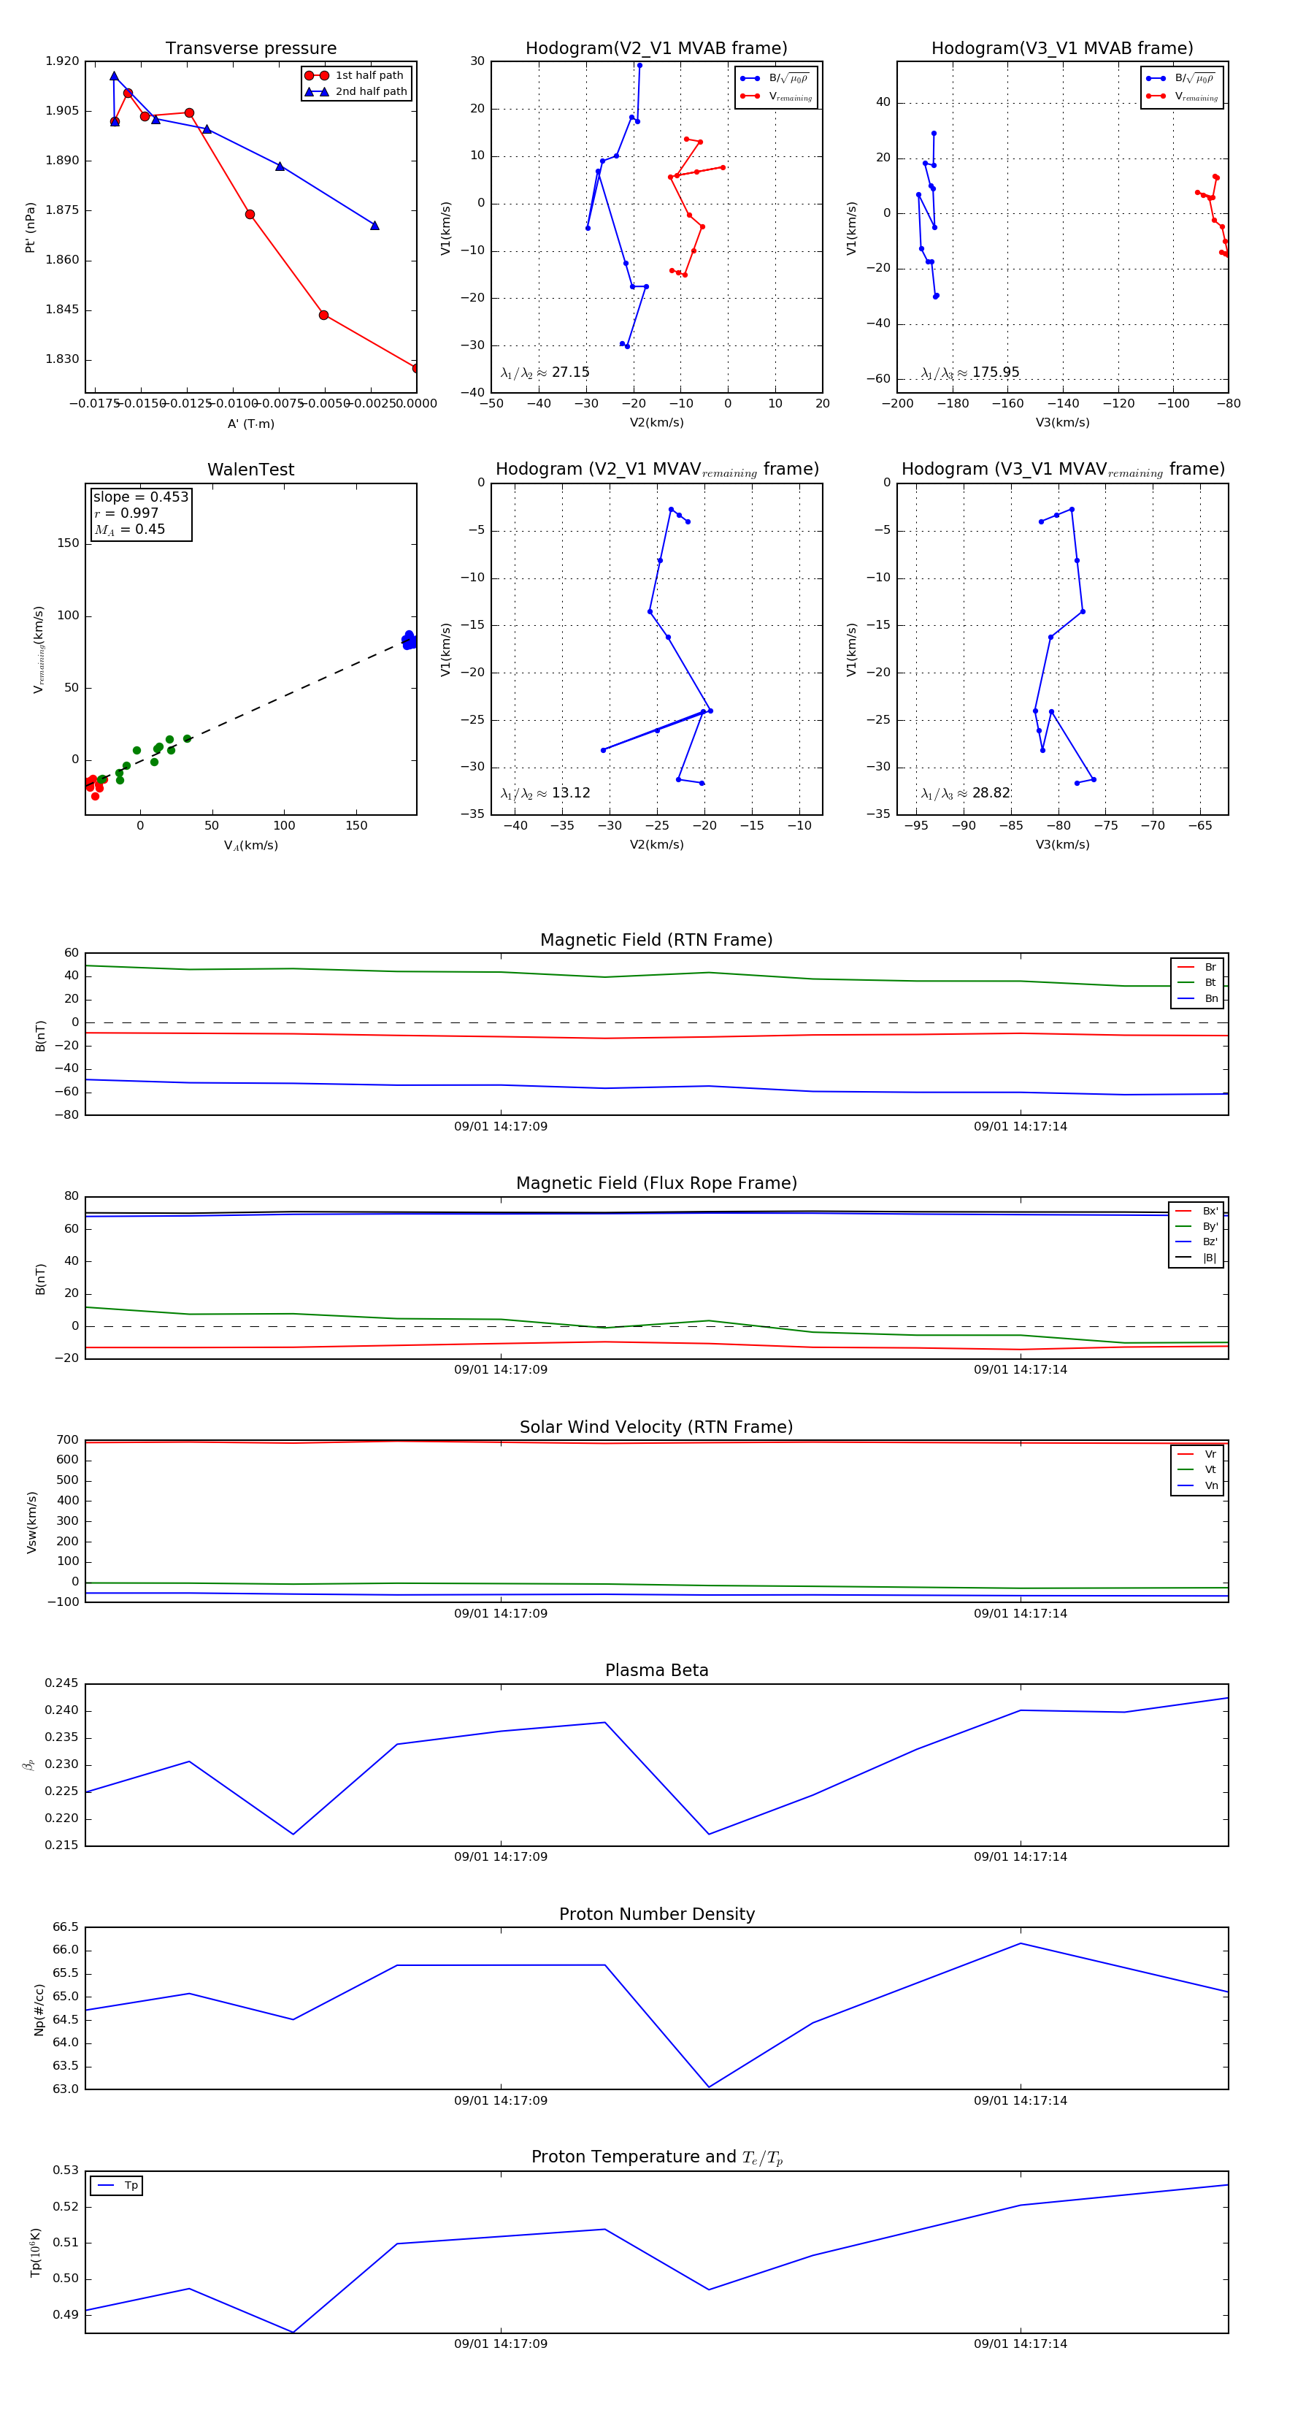1314x2410 pixels.
Task: Select the "By'" legend entry
Action: coord(1196,1226)
